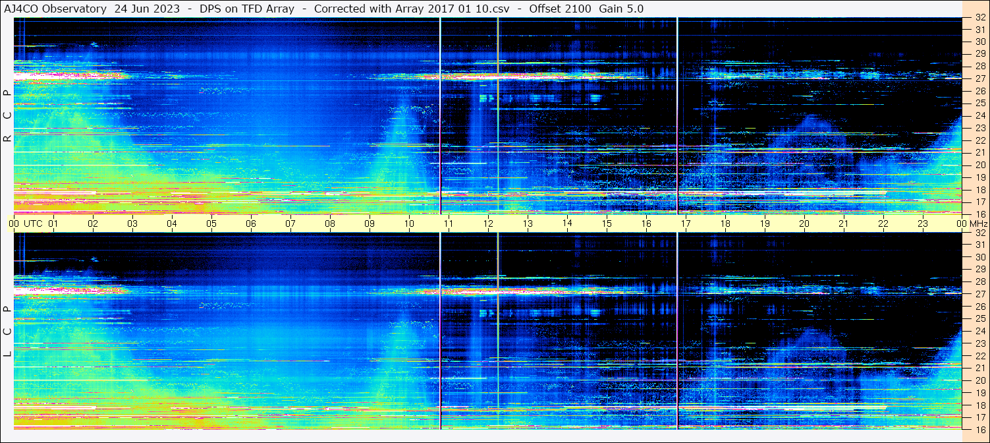Image resolution: width=990 pixels, height=443 pixels.
Task: Click the UTC label on the time axis
Action: click(x=34, y=223)
